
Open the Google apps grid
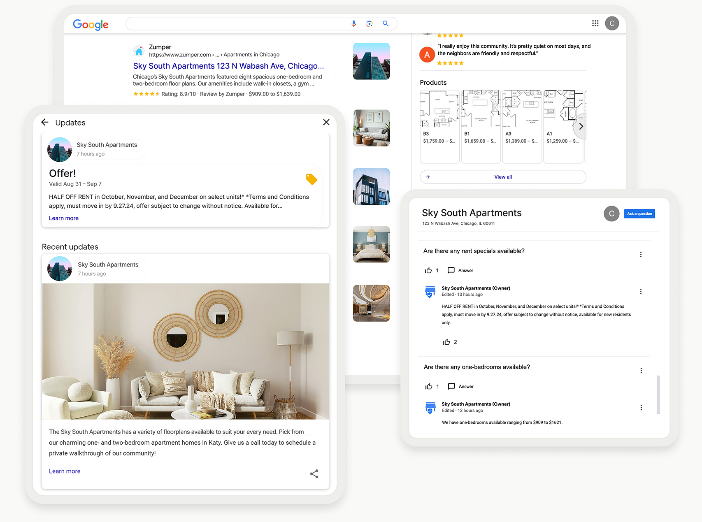[x=595, y=23]
